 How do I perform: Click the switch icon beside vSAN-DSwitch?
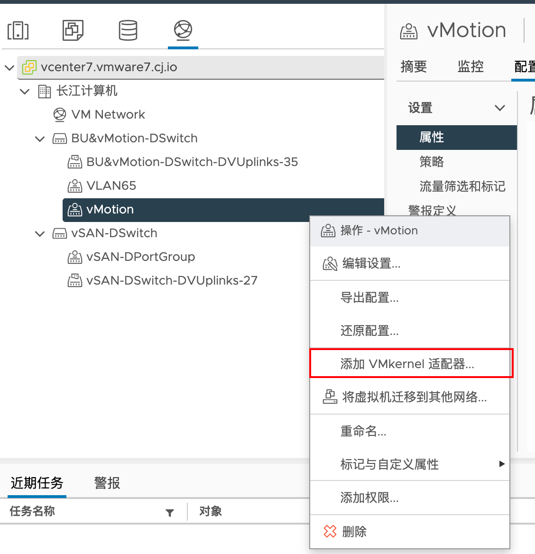click(x=60, y=233)
